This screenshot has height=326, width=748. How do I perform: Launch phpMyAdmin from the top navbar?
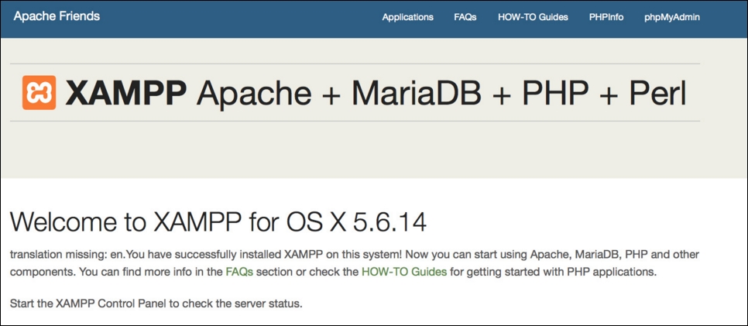[672, 17]
